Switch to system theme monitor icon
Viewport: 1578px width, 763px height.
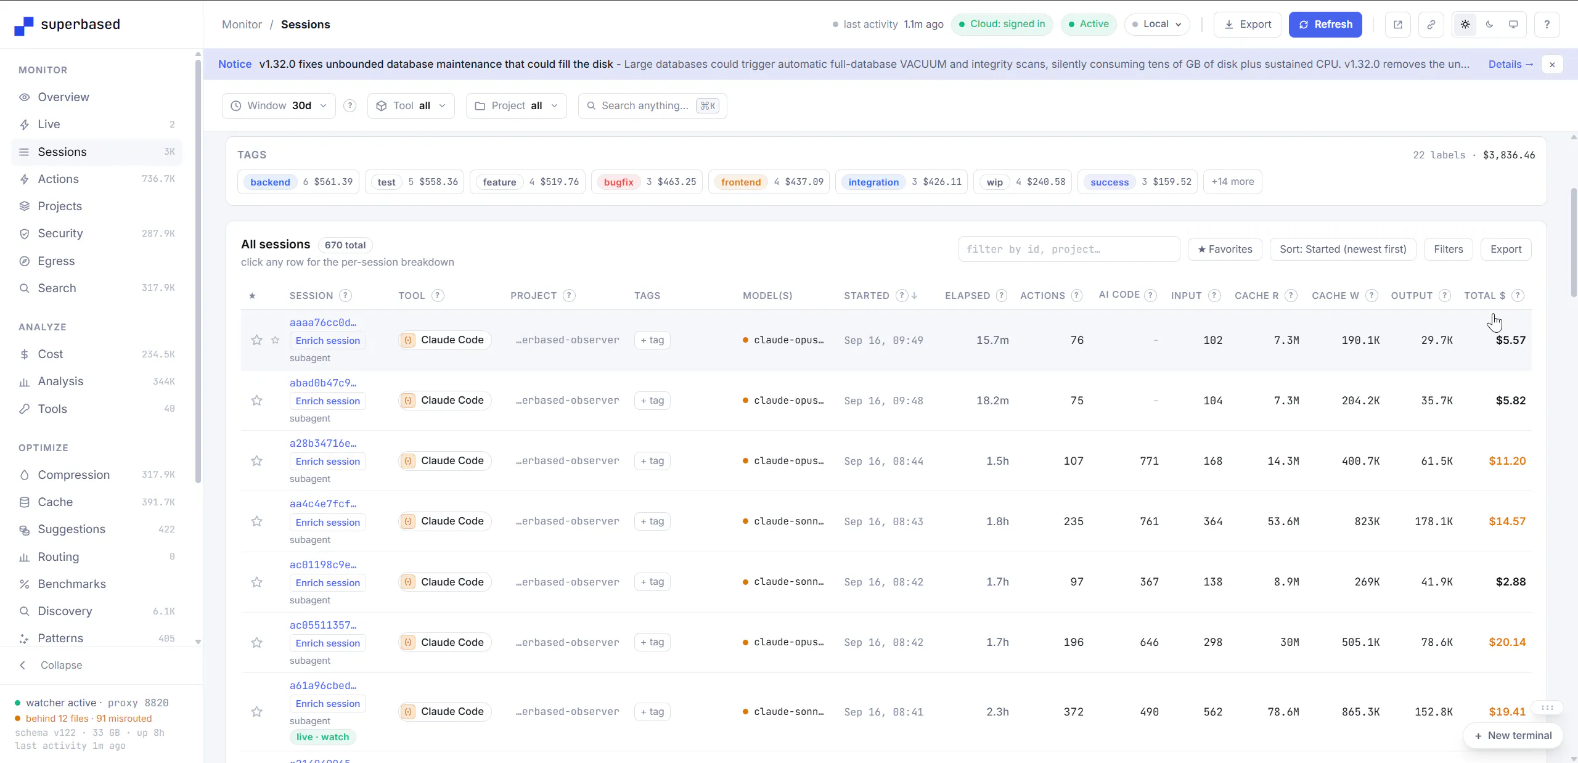[x=1513, y=25]
